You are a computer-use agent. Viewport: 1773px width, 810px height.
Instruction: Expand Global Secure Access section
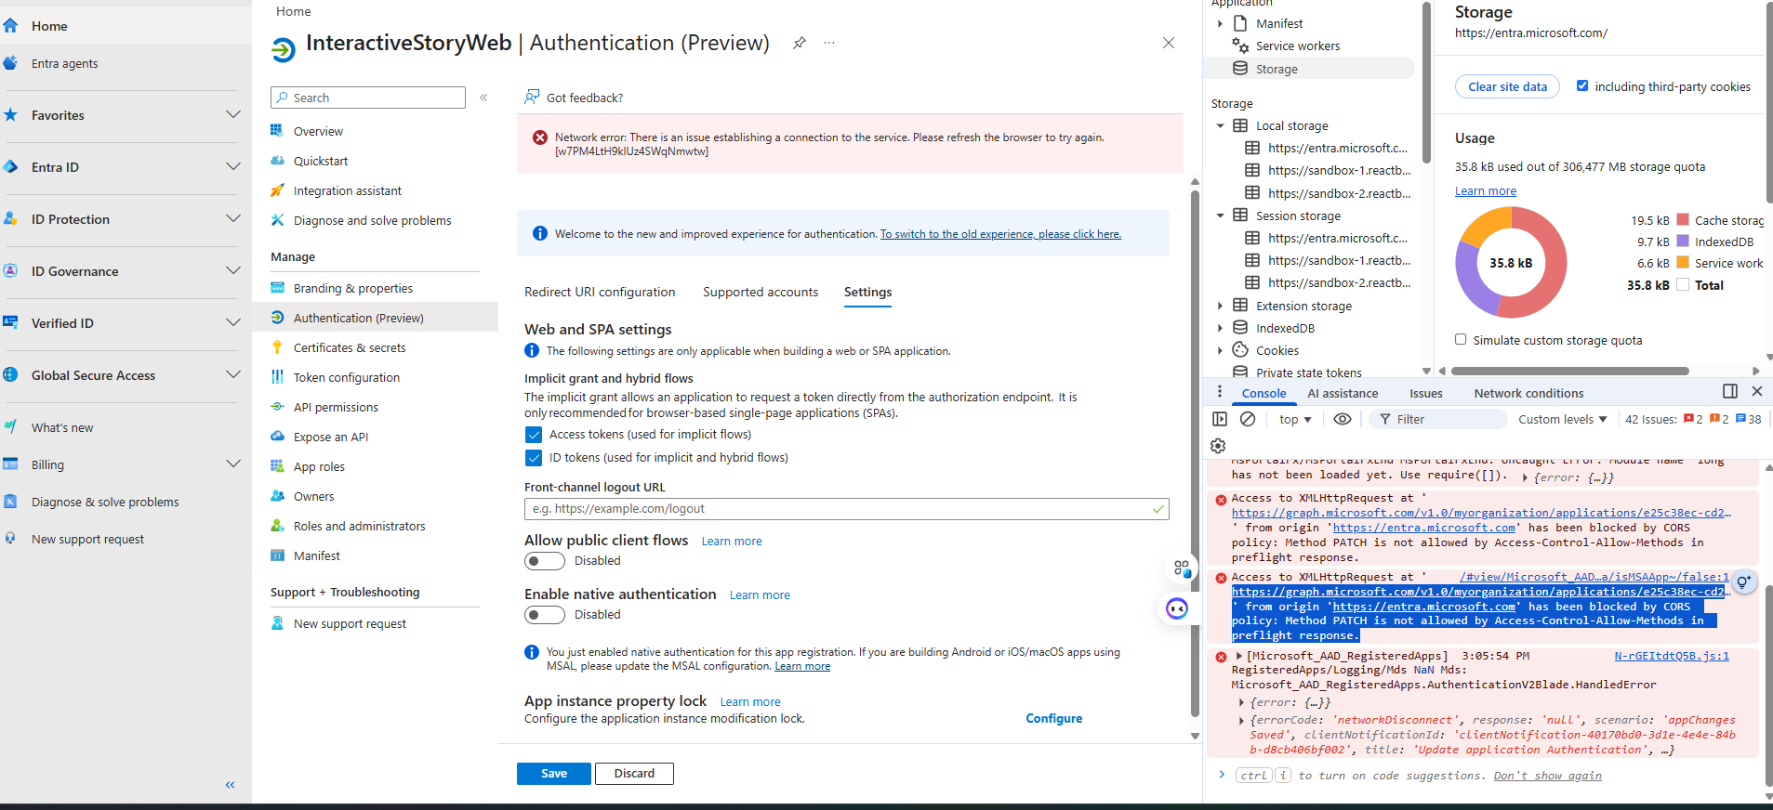coord(233,374)
